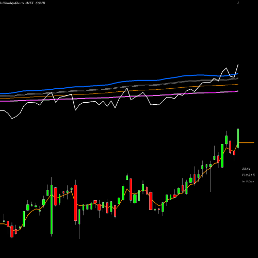
Task: Click the rightmost tall green candlestick
Action: coord(238,138)
